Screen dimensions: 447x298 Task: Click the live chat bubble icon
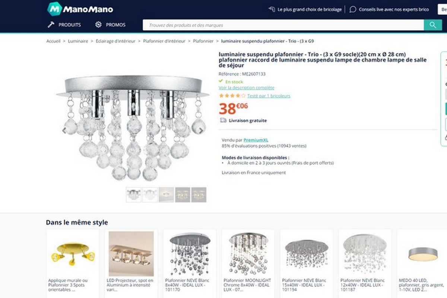353,9
